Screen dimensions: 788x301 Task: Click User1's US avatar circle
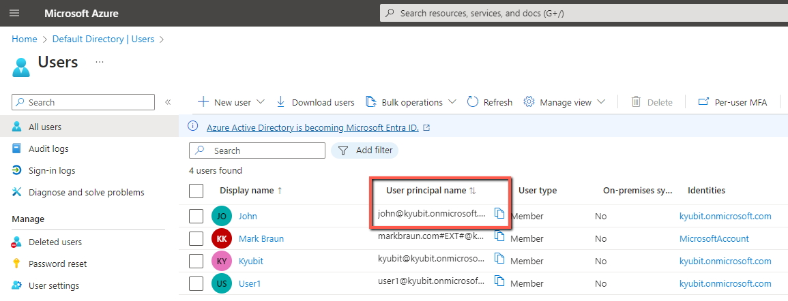pos(222,283)
